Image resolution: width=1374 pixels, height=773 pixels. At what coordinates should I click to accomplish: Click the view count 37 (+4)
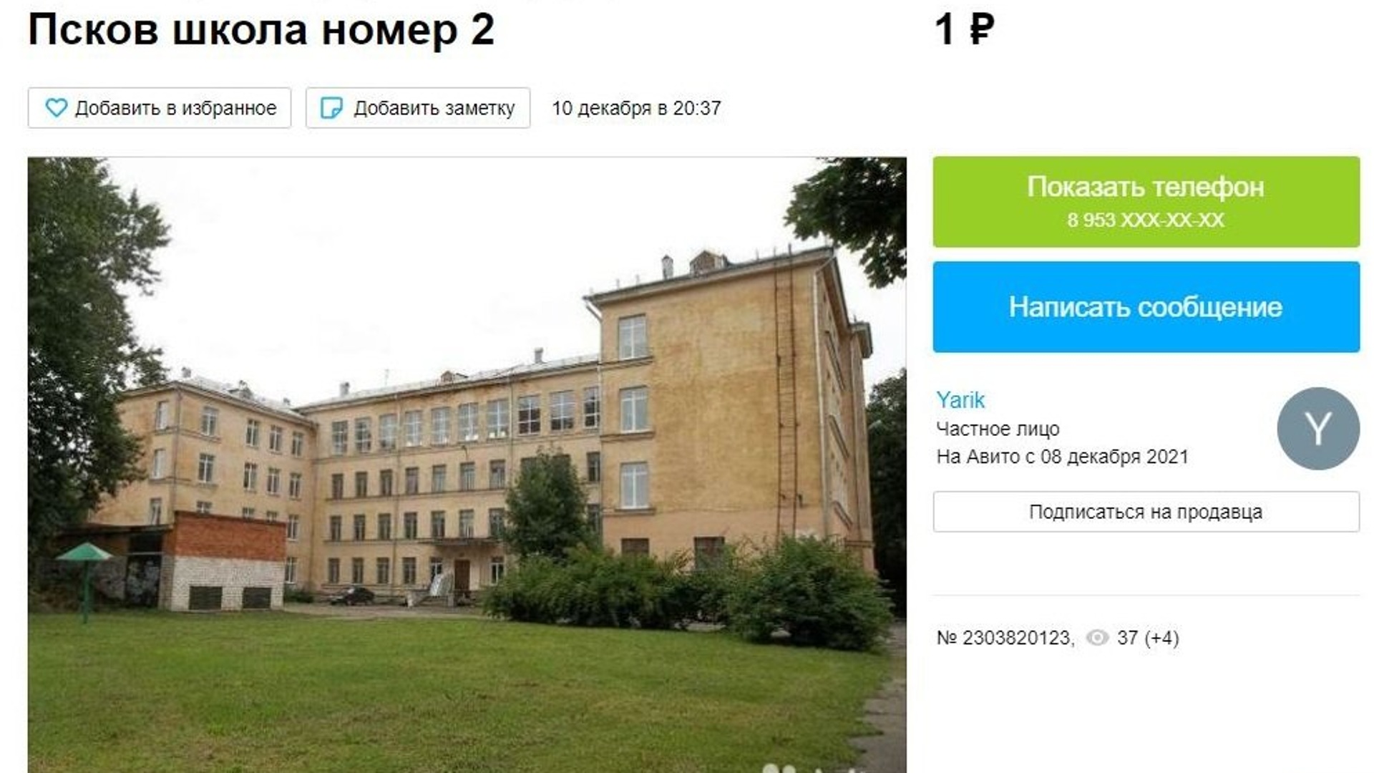coord(1148,638)
